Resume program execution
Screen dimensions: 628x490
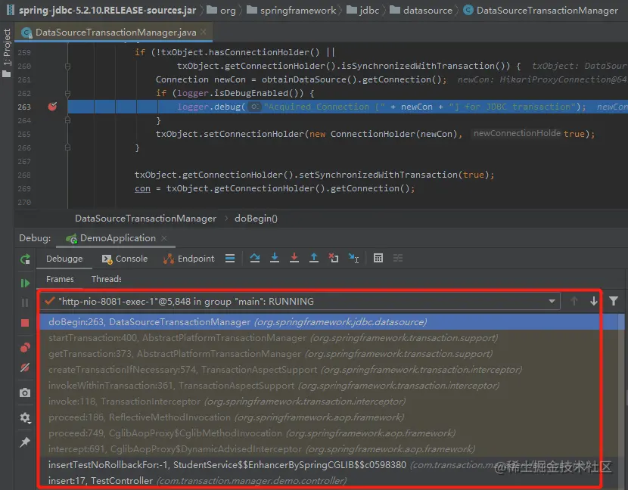point(25,283)
